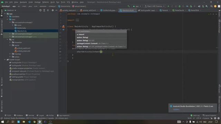Open the Event Log button
Viewport: 221px width, 124px height.
tap(195, 115)
